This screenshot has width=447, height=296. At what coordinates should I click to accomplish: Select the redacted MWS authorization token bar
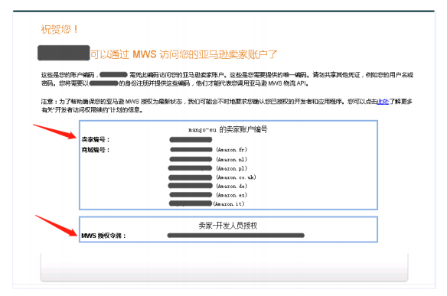(236, 236)
